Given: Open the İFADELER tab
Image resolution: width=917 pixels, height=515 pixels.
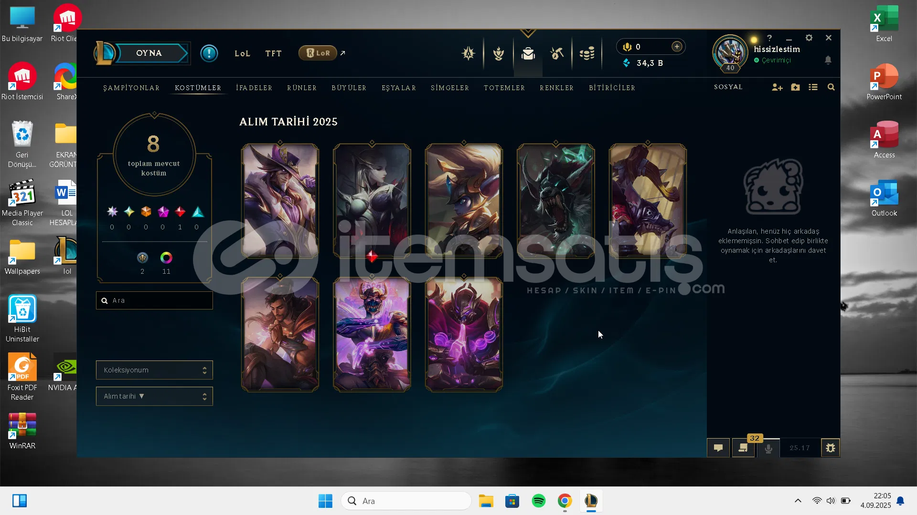Looking at the screenshot, I should 254,88.
